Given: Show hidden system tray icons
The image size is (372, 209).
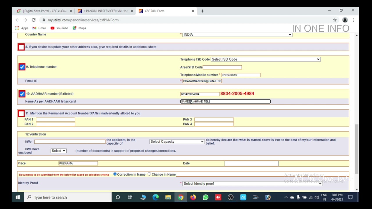Looking at the screenshot, I should pos(286,197).
